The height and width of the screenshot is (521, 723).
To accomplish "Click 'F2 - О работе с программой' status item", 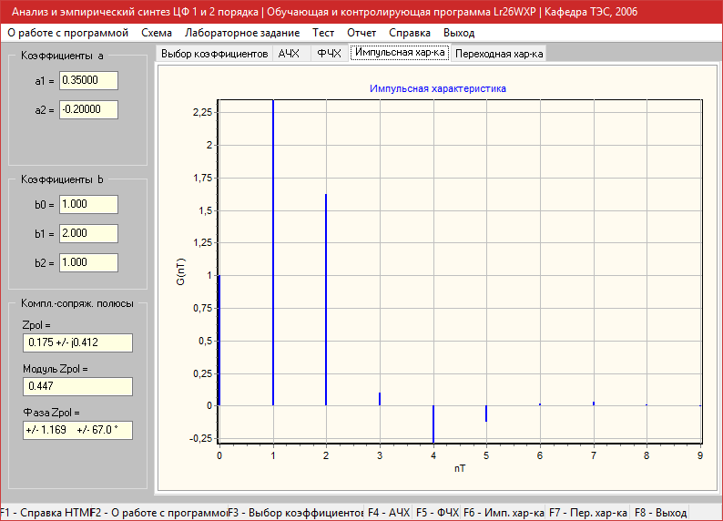I will (159, 513).
